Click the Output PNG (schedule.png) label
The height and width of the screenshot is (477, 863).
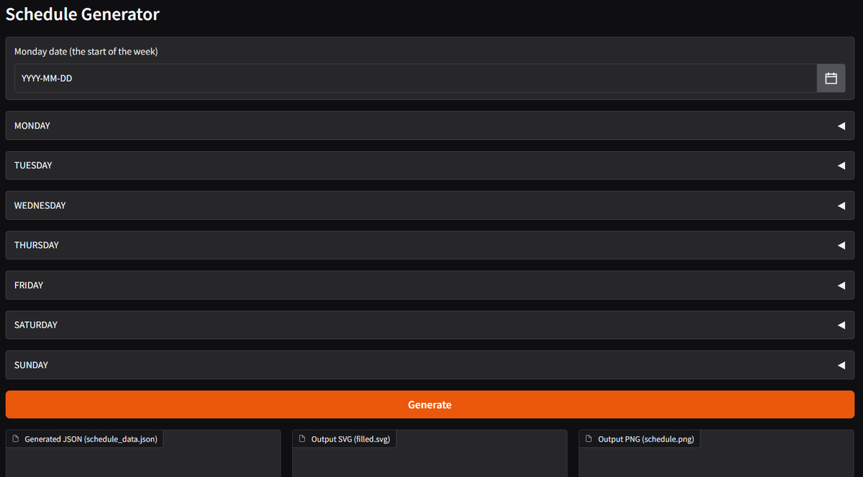[646, 439]
